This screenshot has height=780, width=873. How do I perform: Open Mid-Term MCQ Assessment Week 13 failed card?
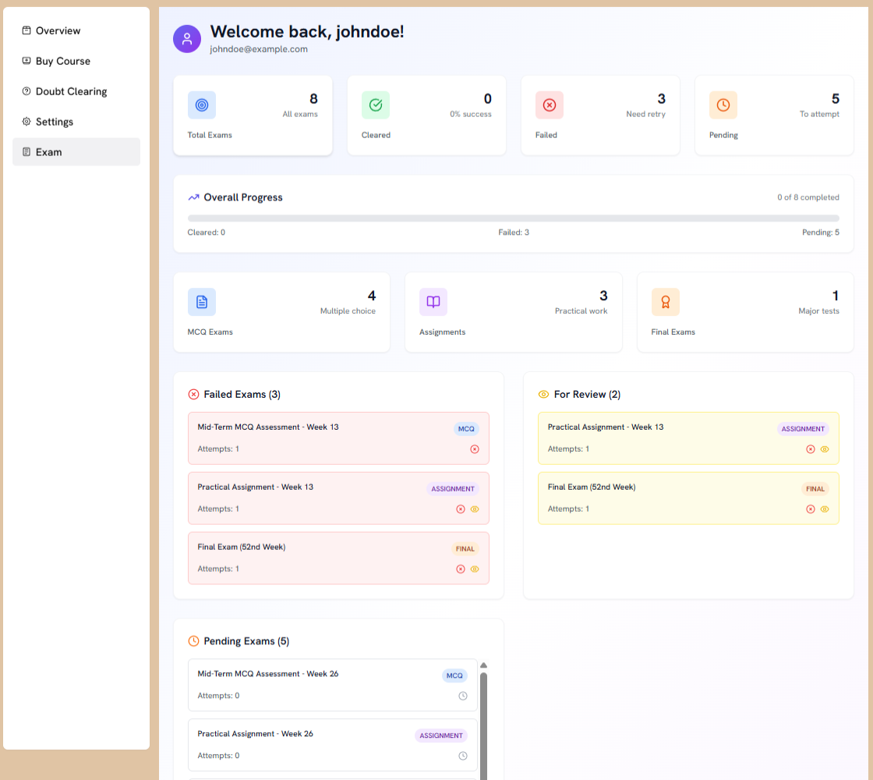pyautogui.click(x=338, y=438)
